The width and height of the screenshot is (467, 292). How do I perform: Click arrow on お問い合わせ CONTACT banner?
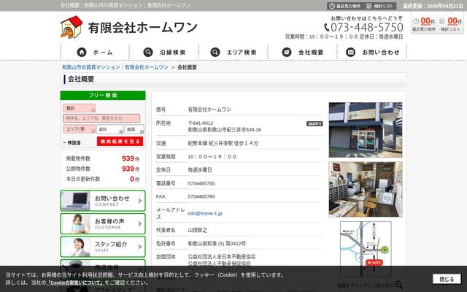[140, 201]
